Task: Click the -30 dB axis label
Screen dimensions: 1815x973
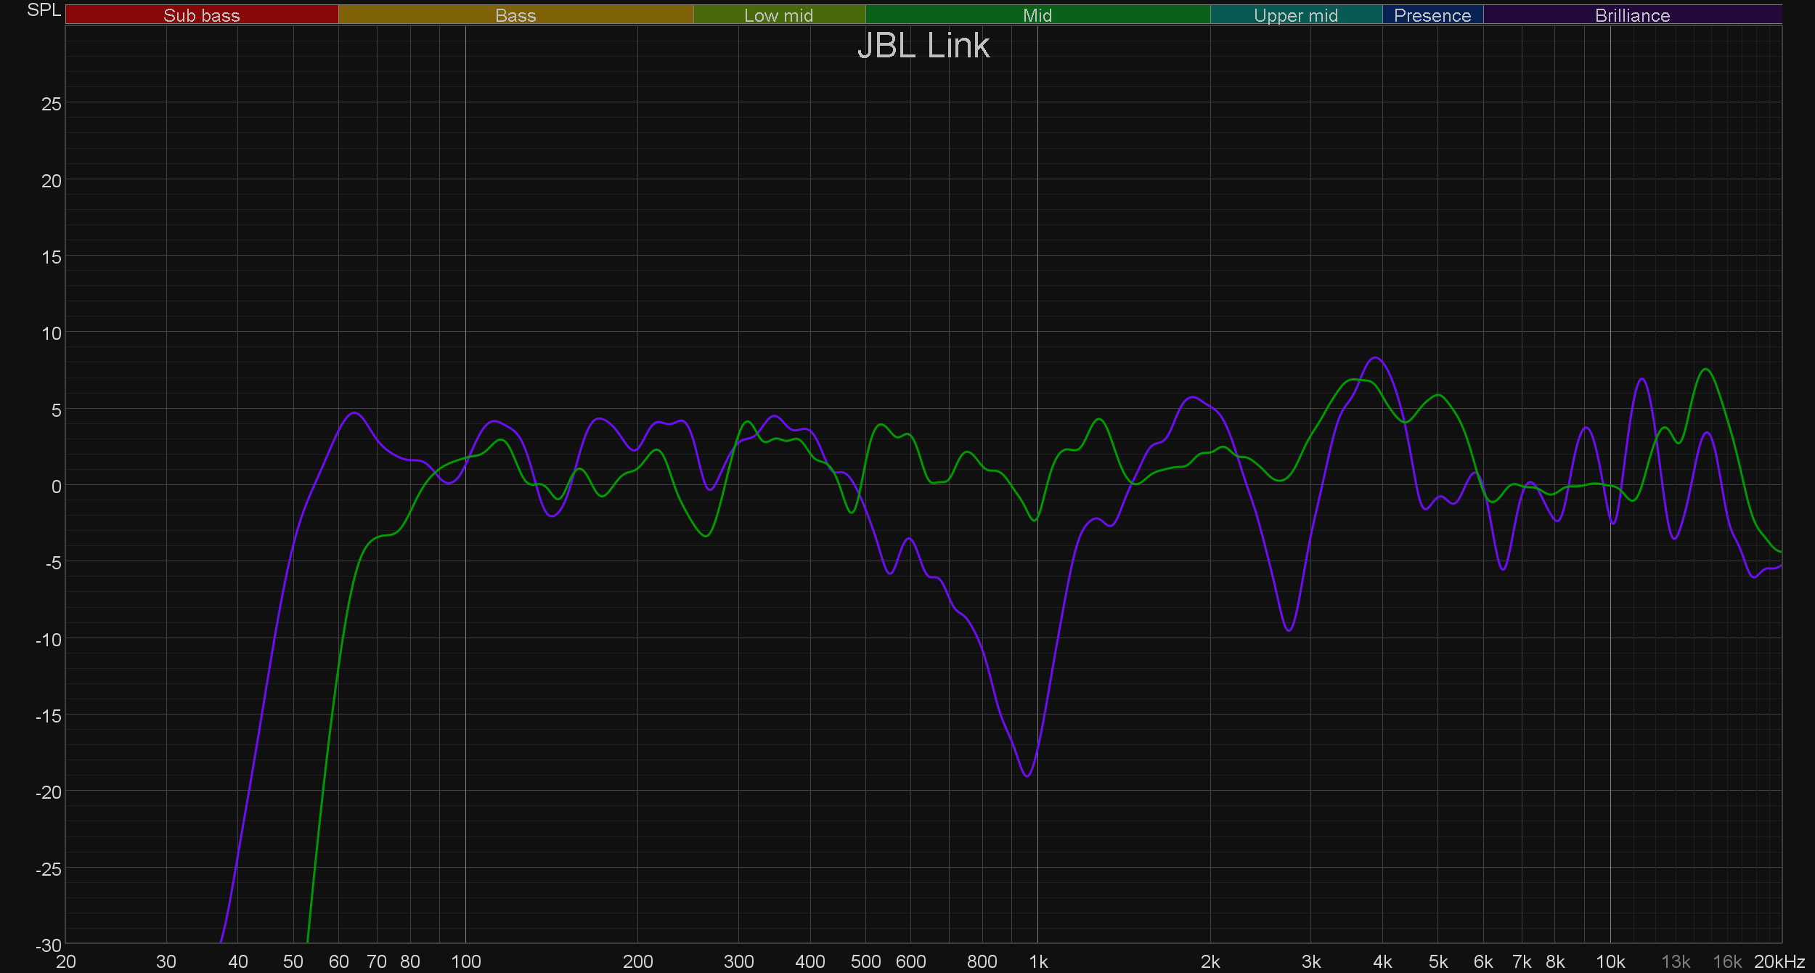Action: pos(49,945)
